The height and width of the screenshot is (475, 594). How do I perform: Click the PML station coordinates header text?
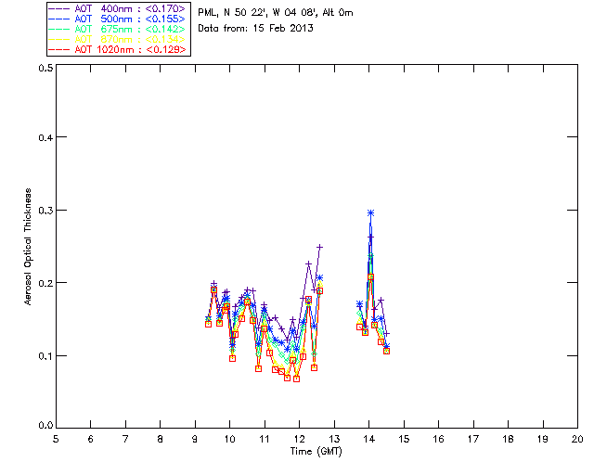pos(276,13)
